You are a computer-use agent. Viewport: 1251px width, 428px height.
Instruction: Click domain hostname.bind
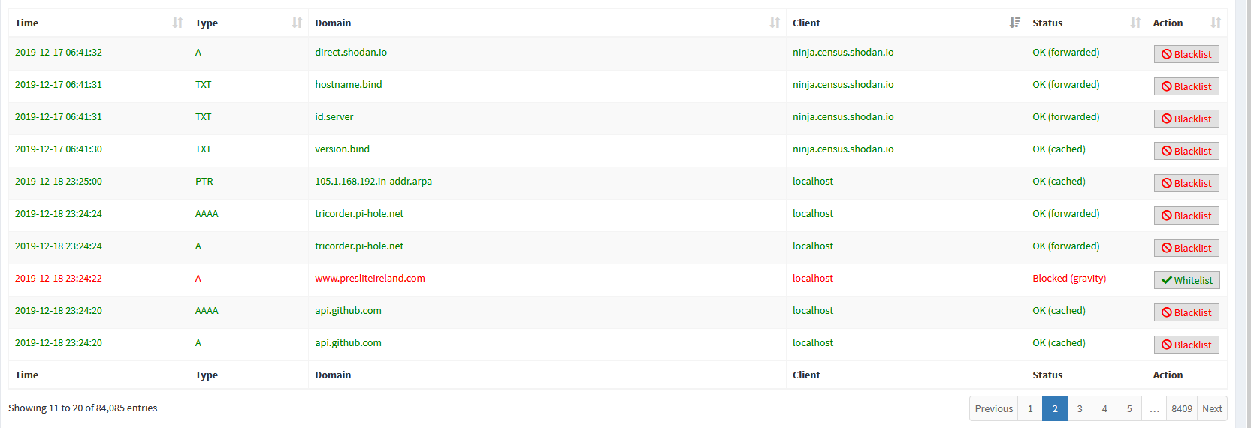pyautogui.click(x=349, y=84)
